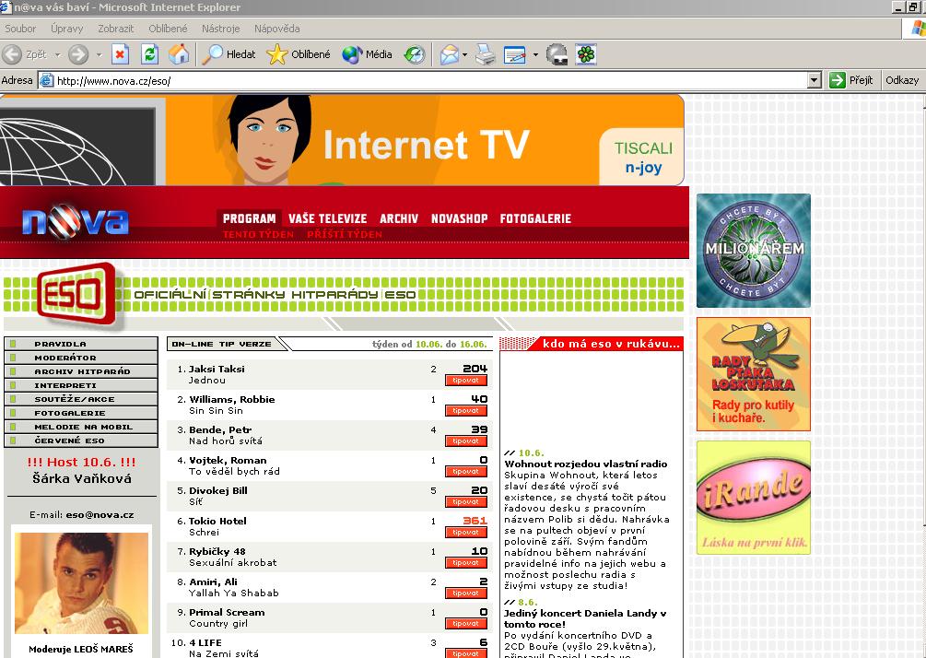Click the Přejít go button
This screenshot has width=926, height=658.
point(851,80)
